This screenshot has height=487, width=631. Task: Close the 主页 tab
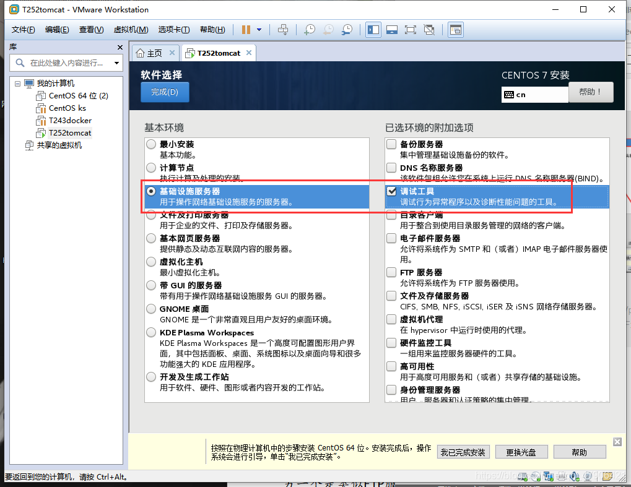click(x=172, y=53)
